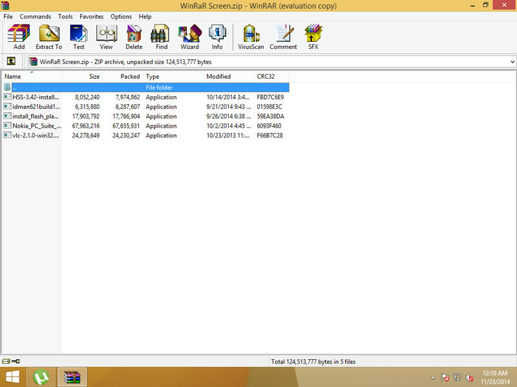
Task: Sort by the Type column header
Action: 173,76
